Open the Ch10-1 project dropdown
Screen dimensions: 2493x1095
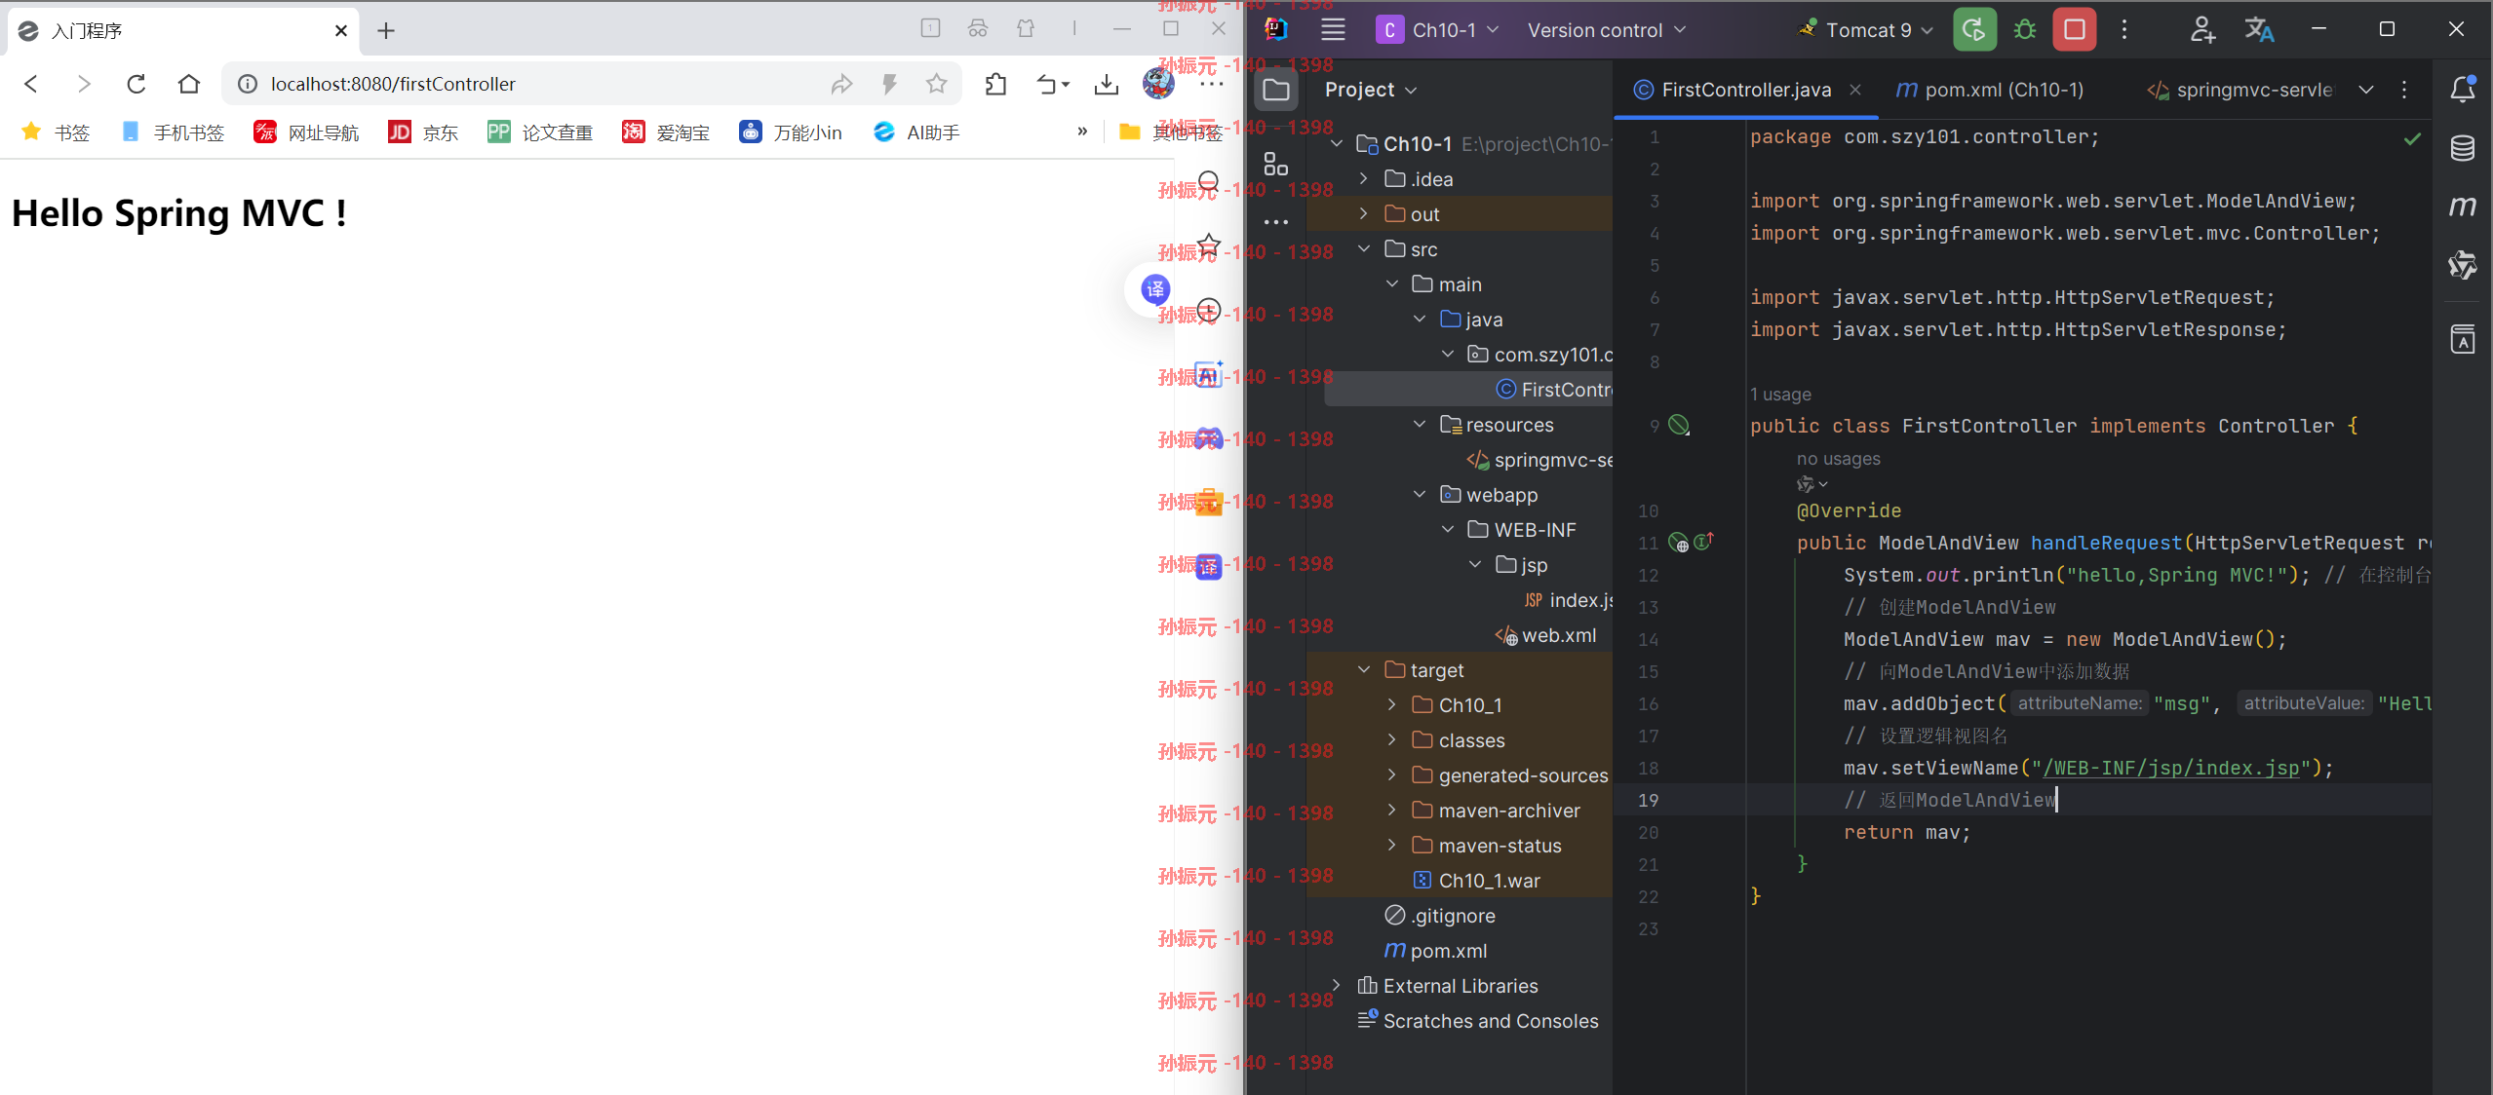(x=1438, y=30)
